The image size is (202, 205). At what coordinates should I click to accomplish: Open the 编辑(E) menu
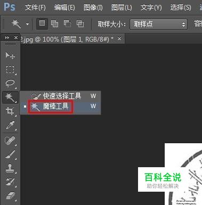(64, 7)
